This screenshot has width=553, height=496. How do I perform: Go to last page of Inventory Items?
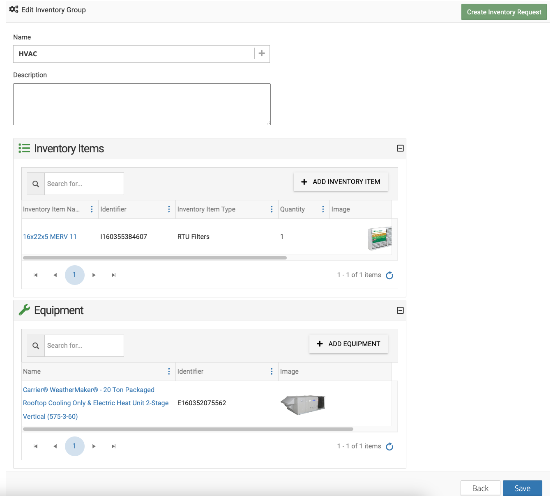pos(113,275)
